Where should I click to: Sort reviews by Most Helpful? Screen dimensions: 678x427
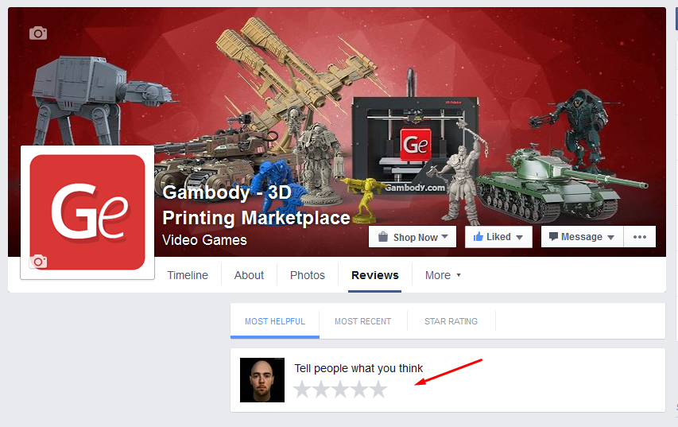[x=275, y=321]
